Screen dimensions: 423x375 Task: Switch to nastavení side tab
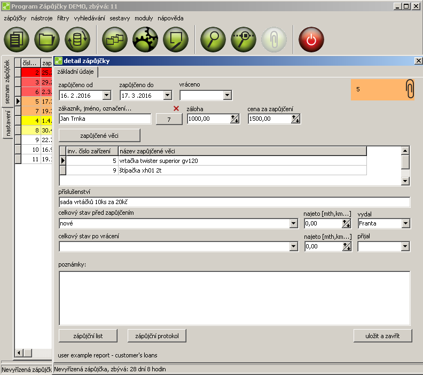tap(7, 123)
